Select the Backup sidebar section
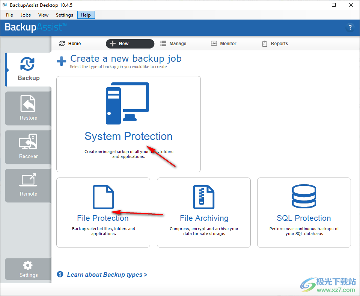This screenshot has width=360, height=296. (x=28, y=70)
